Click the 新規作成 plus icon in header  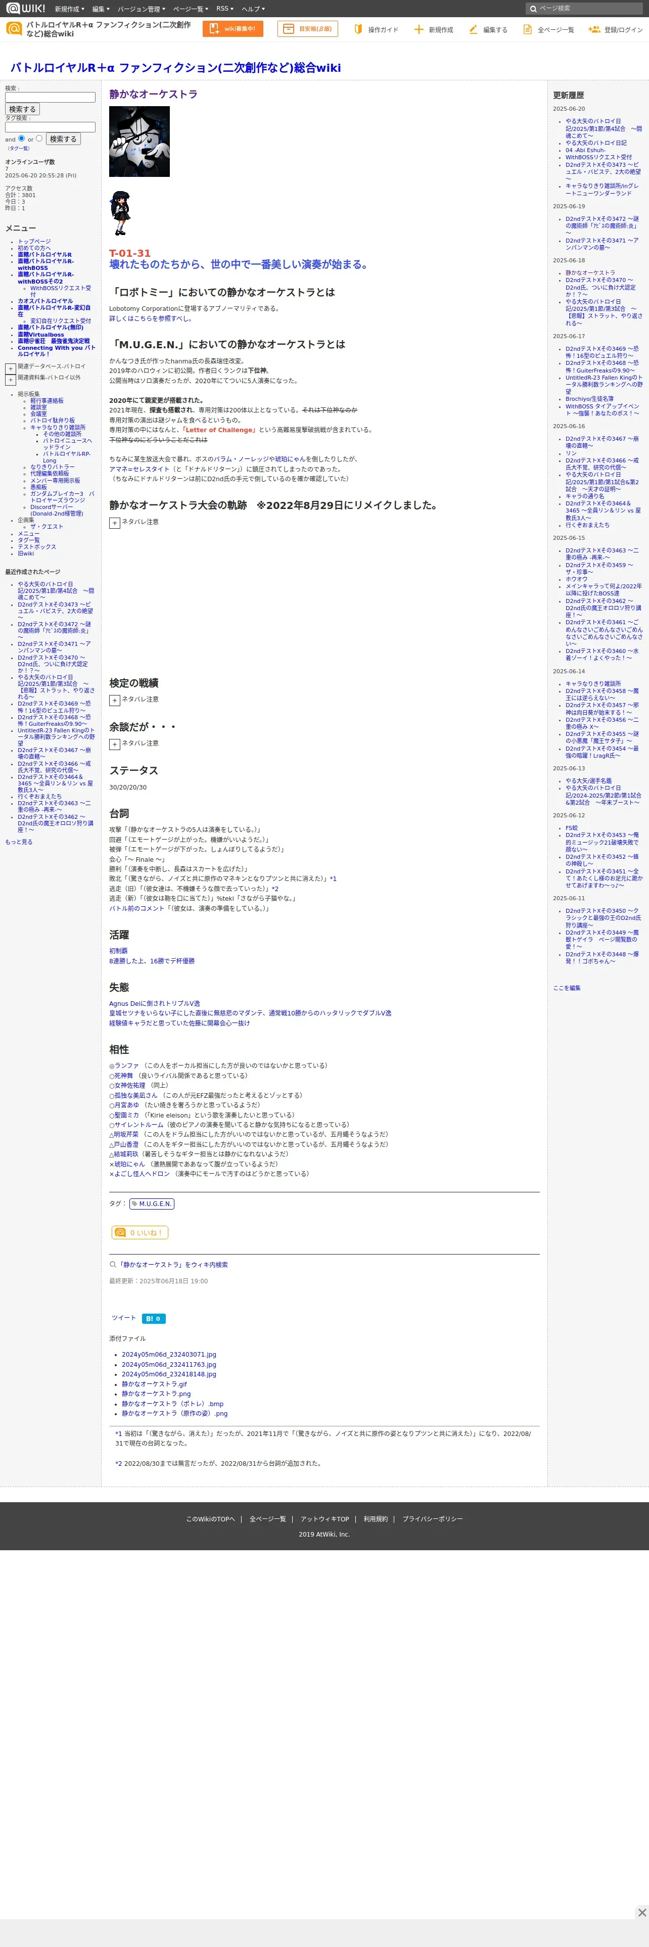[x=419, y=29]
